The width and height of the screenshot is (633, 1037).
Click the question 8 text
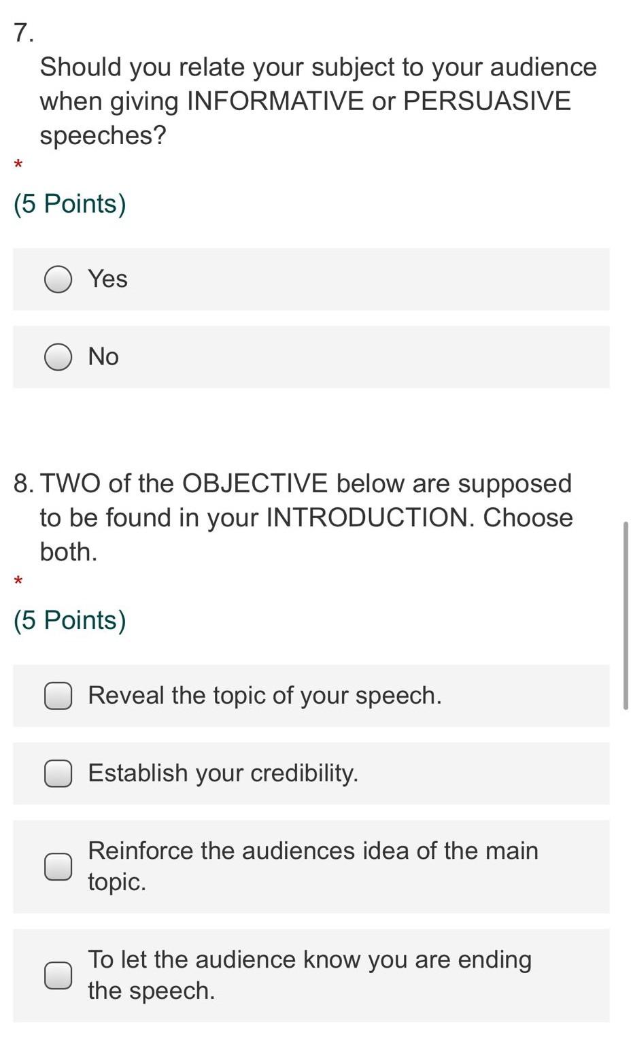pos(306,517)
